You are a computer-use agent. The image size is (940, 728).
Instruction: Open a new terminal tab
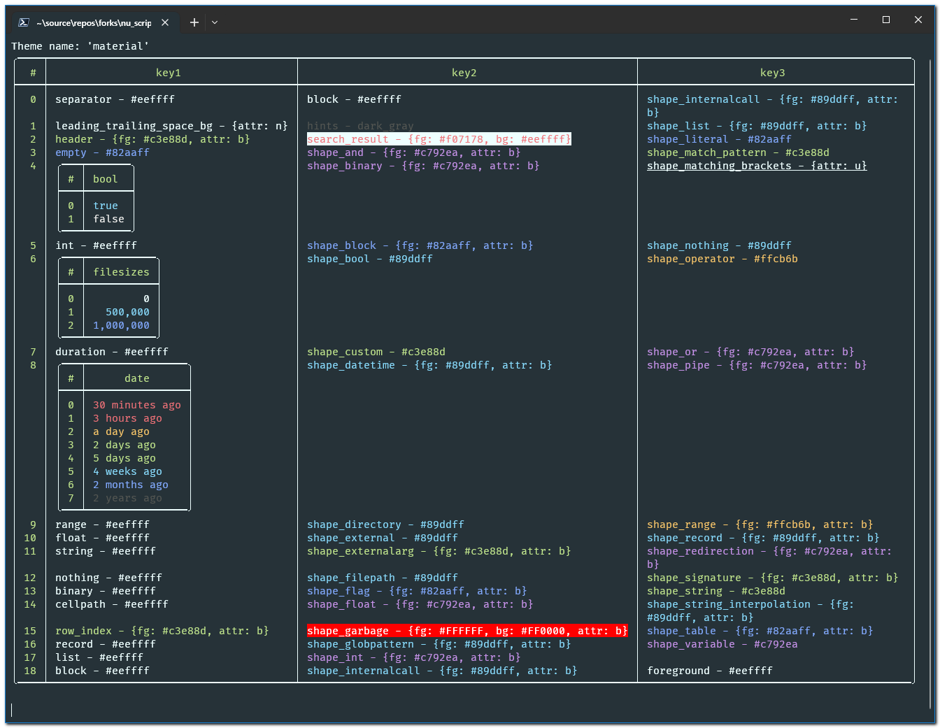[x=194, y=22]
